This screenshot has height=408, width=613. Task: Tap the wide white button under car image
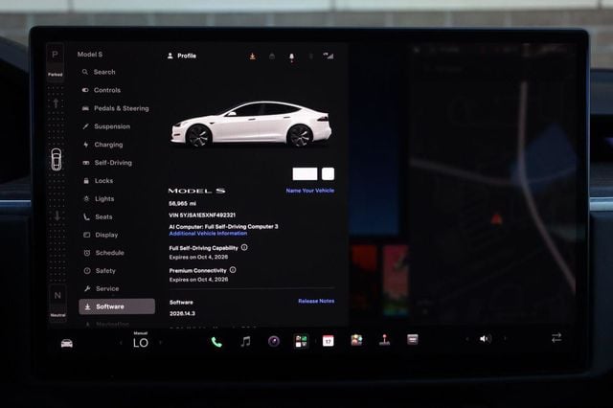[x=305, y=174]
